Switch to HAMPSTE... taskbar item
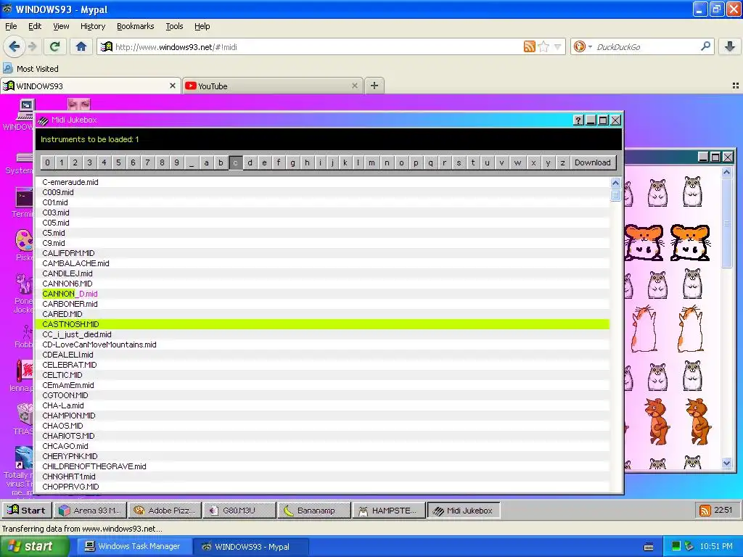Screen dimensions: 743x557 pos(389,510)
